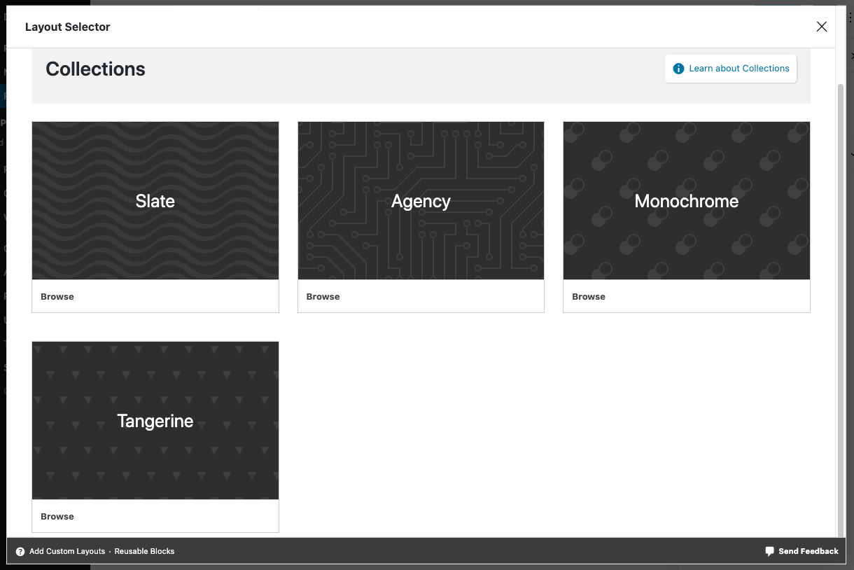Click the Layout Selector dialog title
This screenshot has width=854, height=570.
click(68, 27)
